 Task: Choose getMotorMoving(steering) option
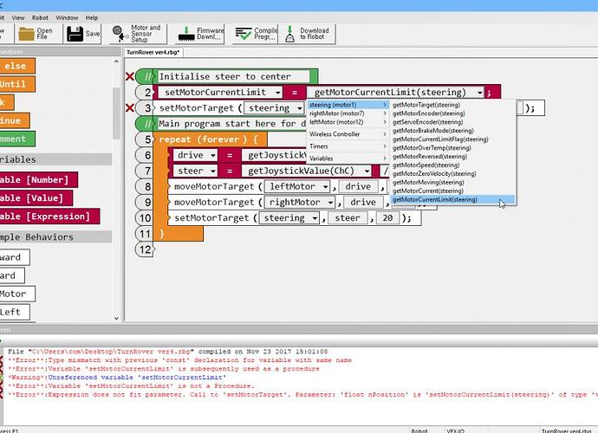pyautogui.click(x=428, y=182)
